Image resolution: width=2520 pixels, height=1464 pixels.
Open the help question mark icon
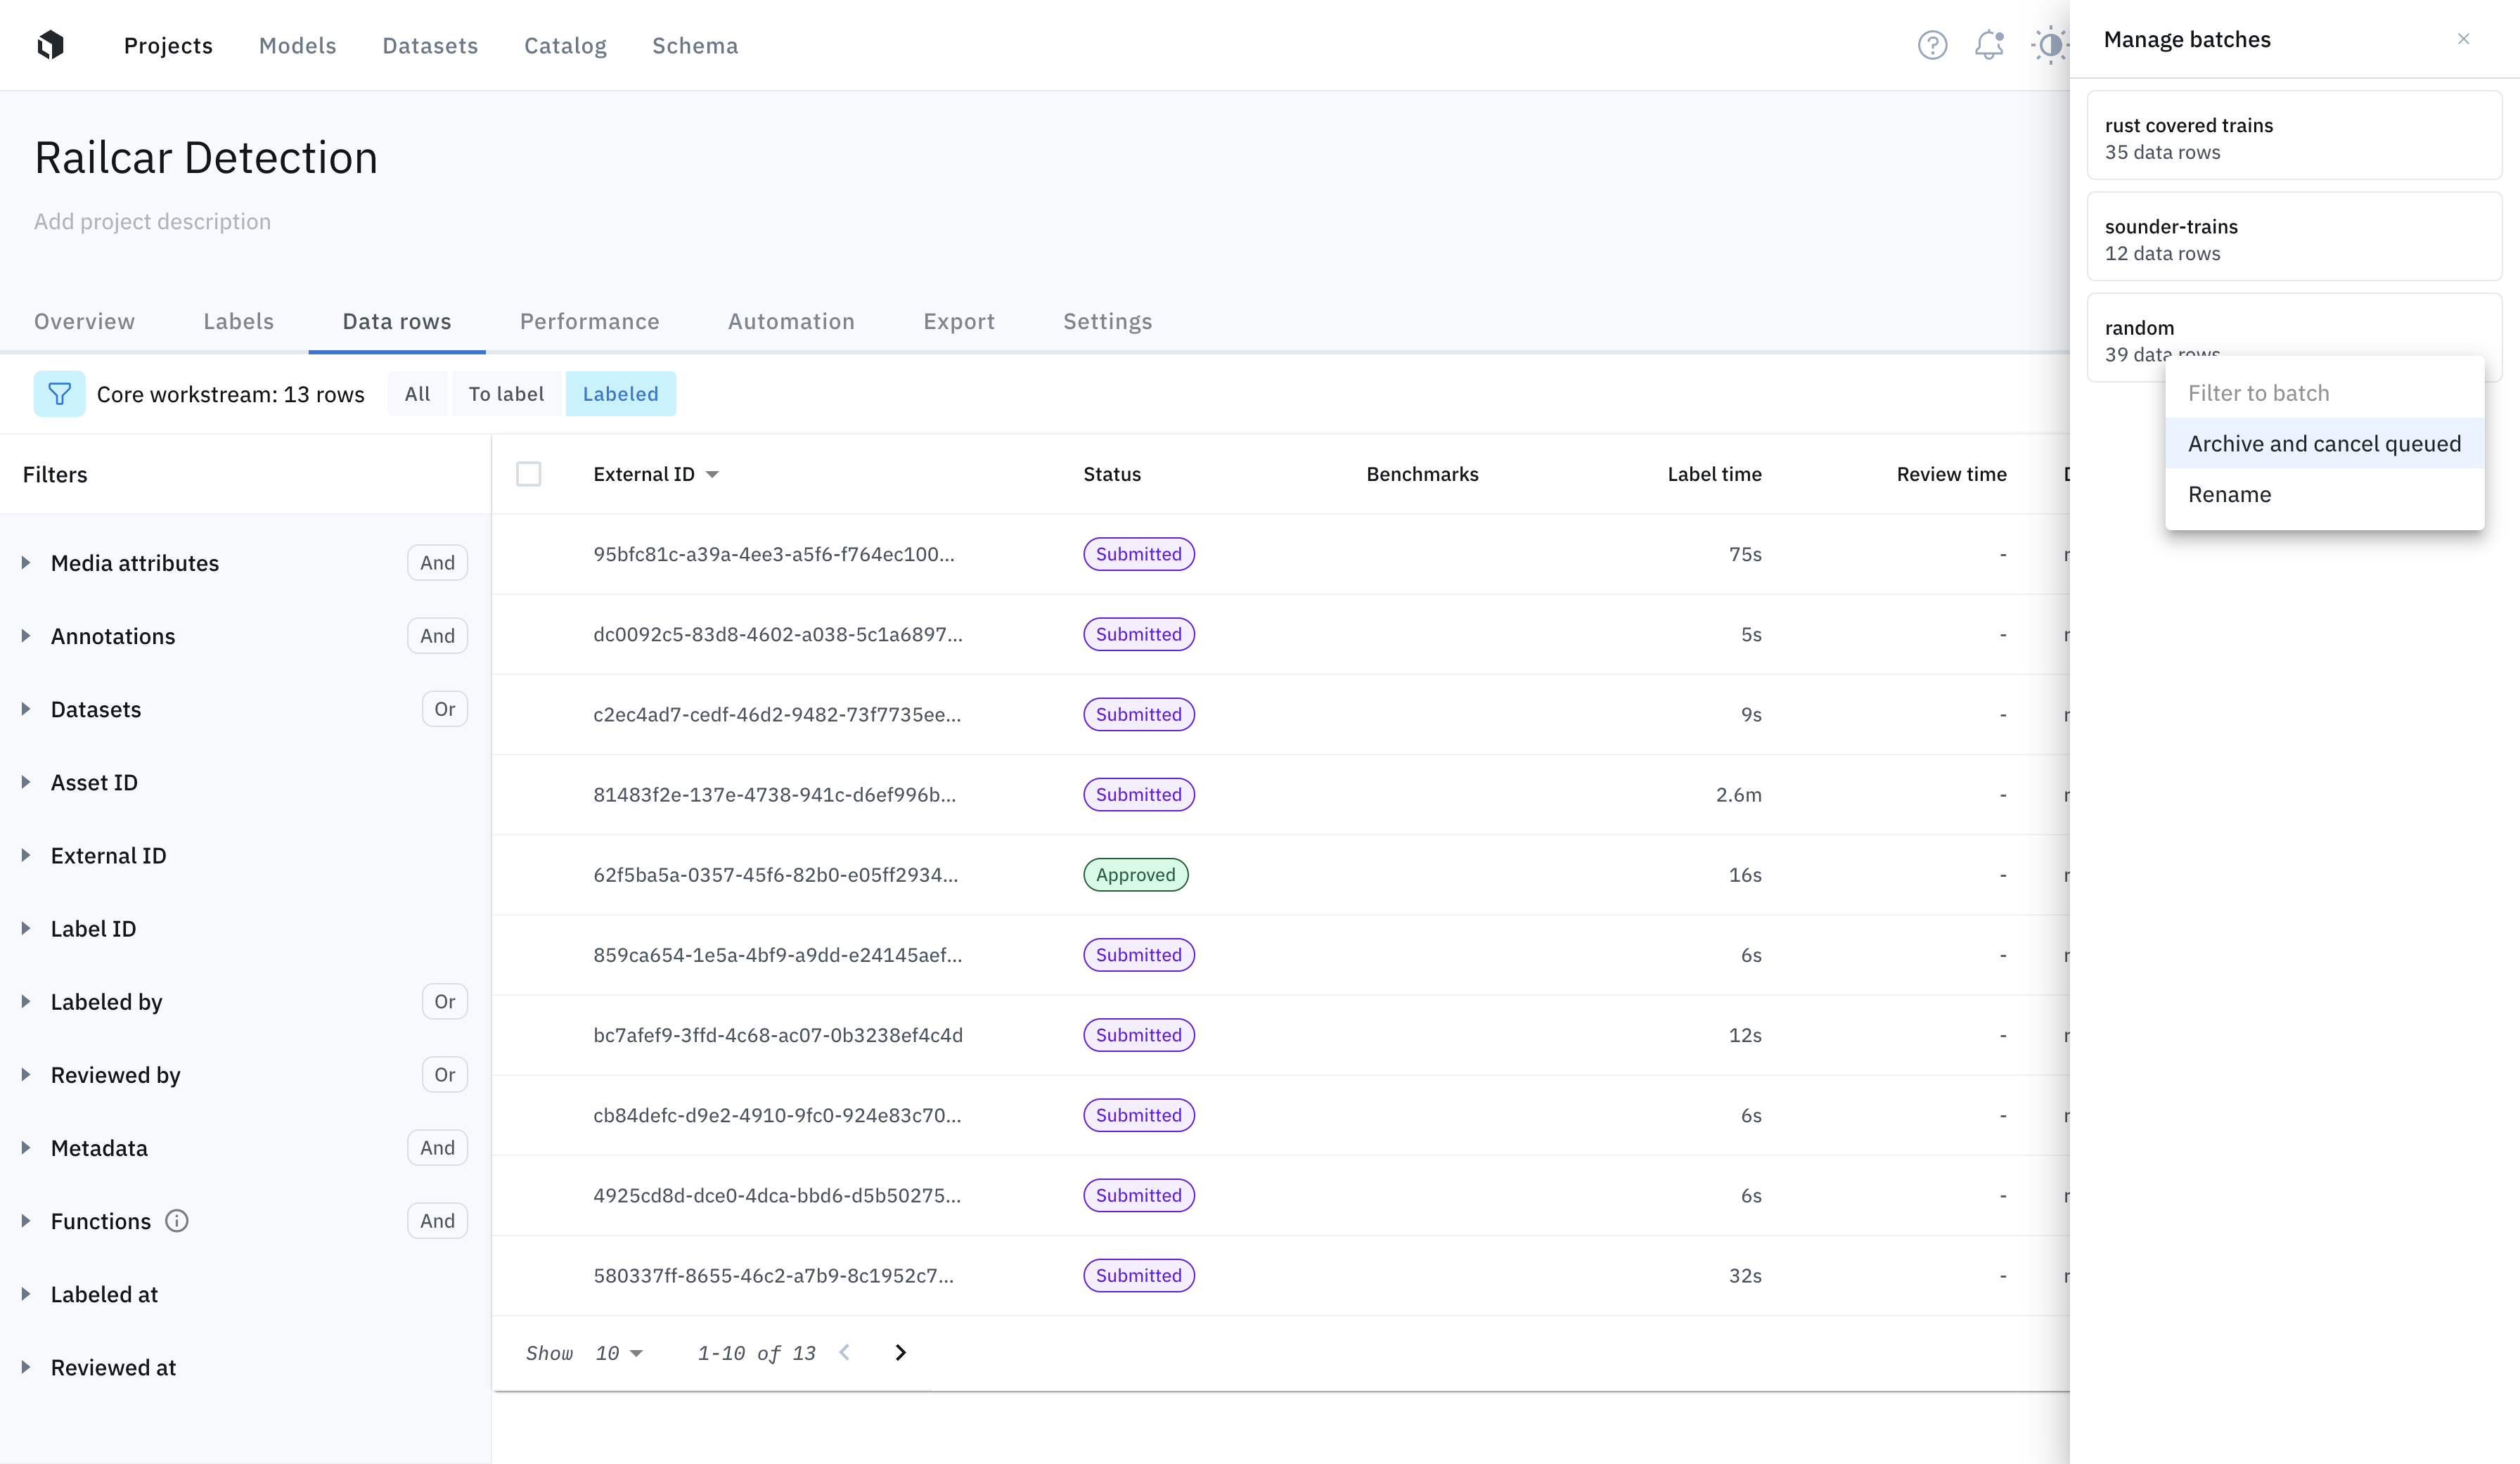coord(1932,45)
